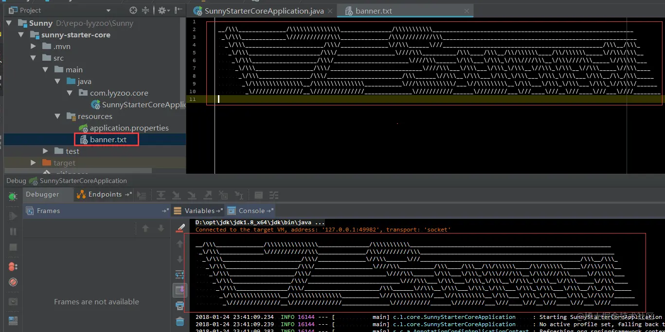Click the restore layout icon in debug sidebar
This screenshot has width=665, height=332.
tap(13, 320)
